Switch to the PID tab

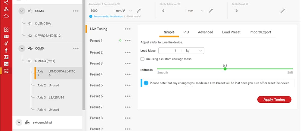[186, 32]
